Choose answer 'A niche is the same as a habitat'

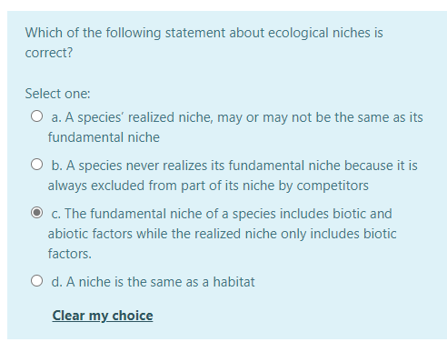161,282
